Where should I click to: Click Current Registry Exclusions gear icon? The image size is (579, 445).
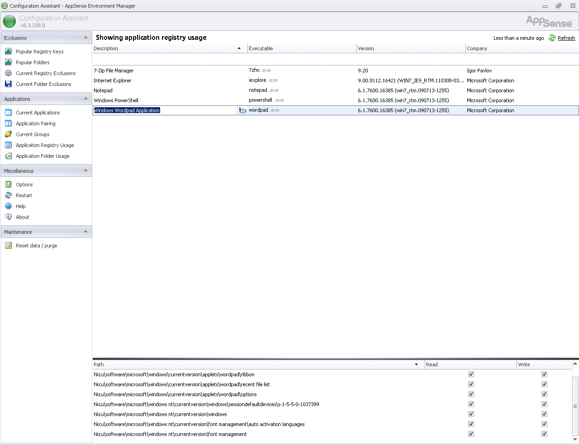(8, 73)
